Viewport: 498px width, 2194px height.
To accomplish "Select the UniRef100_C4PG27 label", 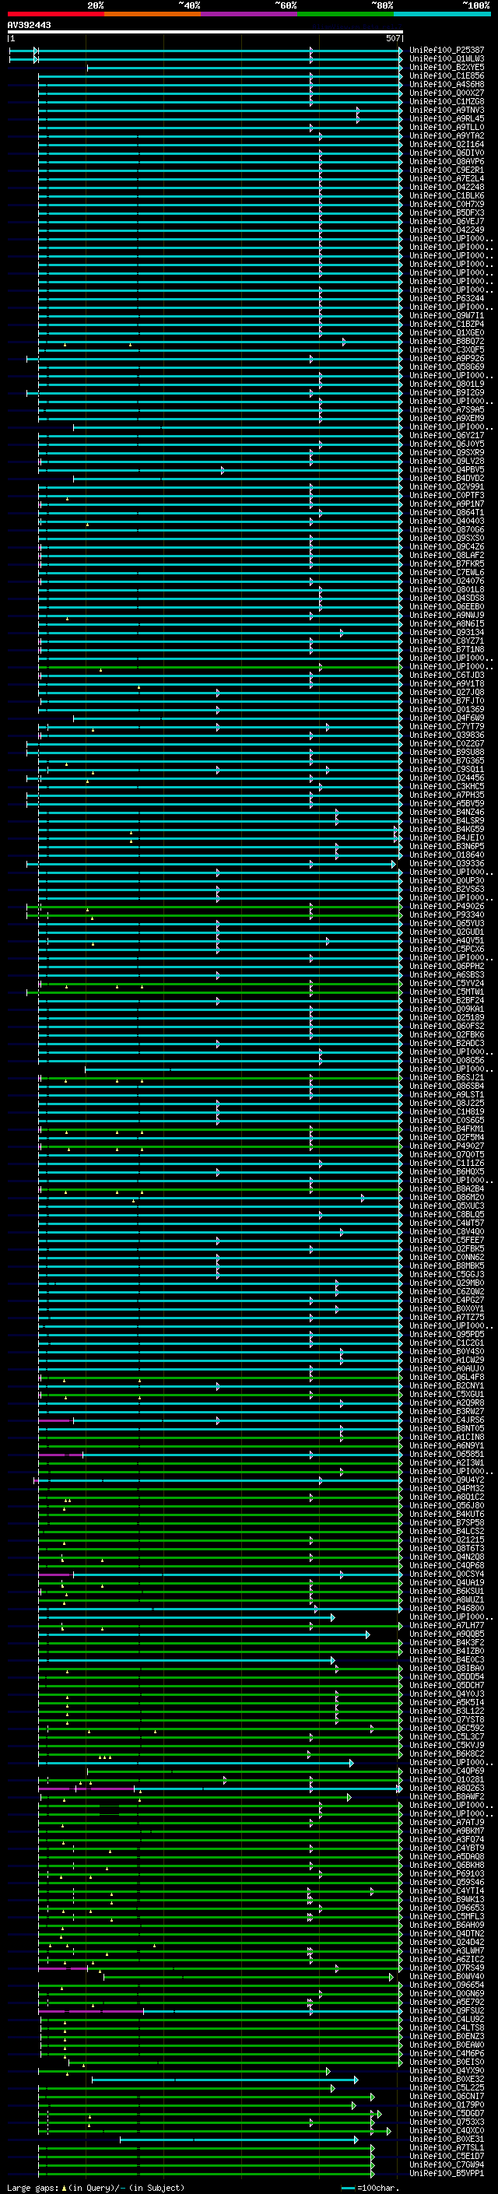I will tap(447, 1301).
